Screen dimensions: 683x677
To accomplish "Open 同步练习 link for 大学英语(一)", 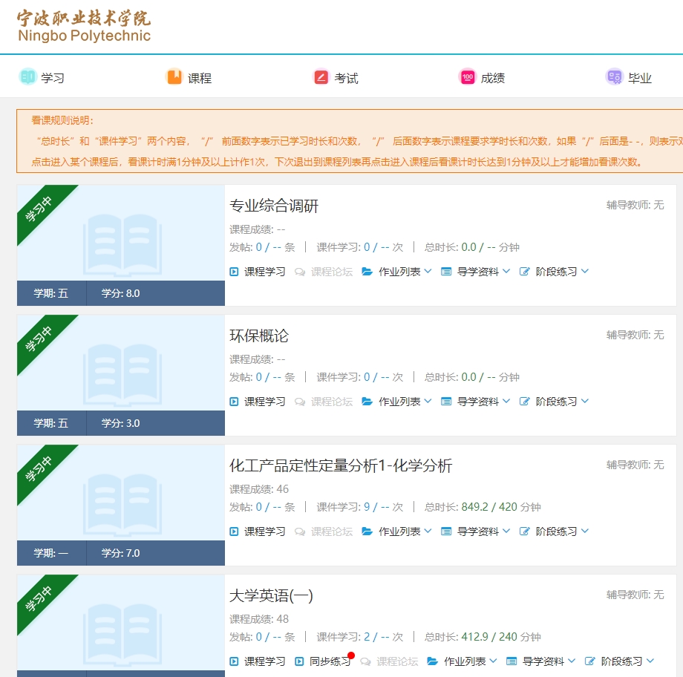I will point(330,661).
